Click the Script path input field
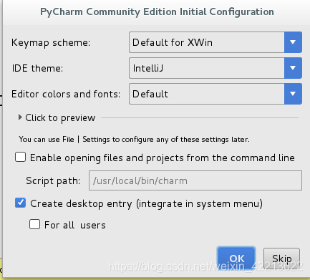The width and height of the screenshot is (310, 280). coord(195,180)
